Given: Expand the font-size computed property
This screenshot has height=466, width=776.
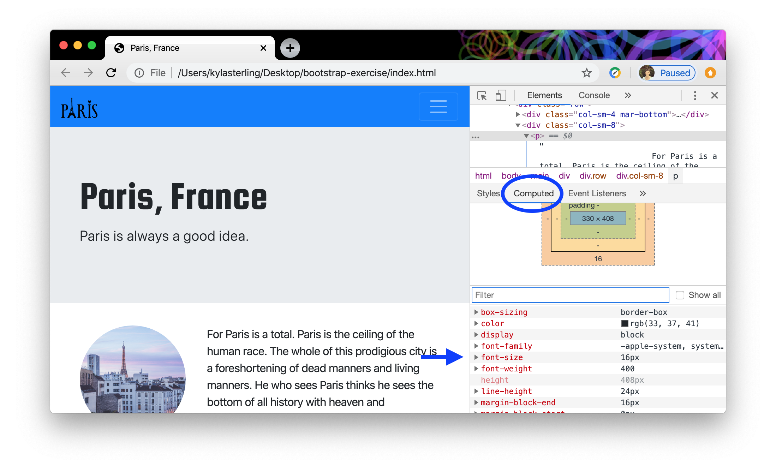Looking at the screenshot, I should pos(476,357).
